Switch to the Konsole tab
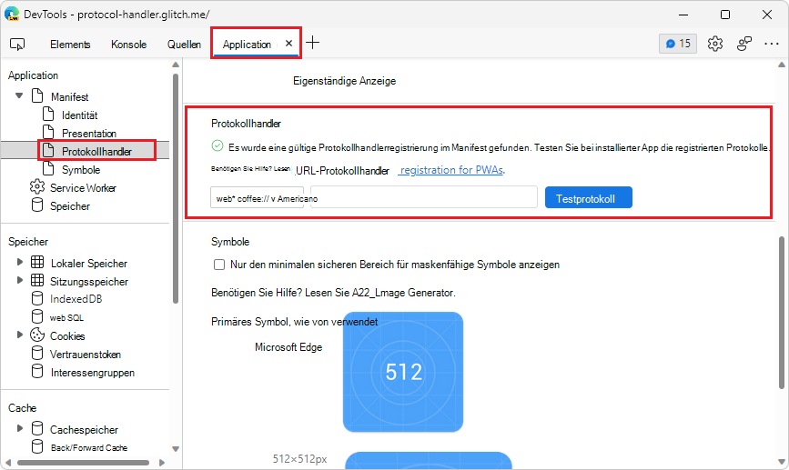 [128, 44]
